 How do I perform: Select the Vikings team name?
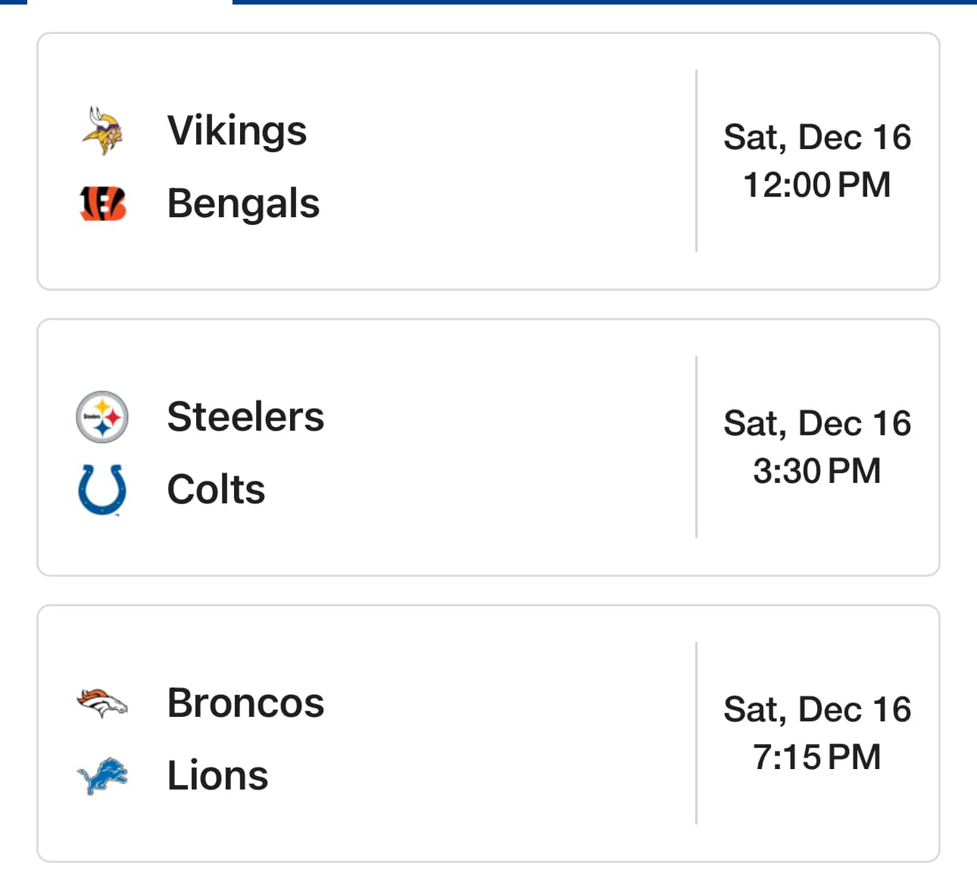coord(237,131)
